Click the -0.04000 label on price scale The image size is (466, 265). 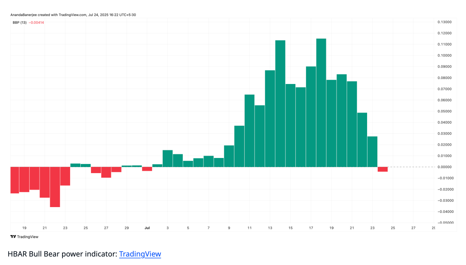pos(444,212)
